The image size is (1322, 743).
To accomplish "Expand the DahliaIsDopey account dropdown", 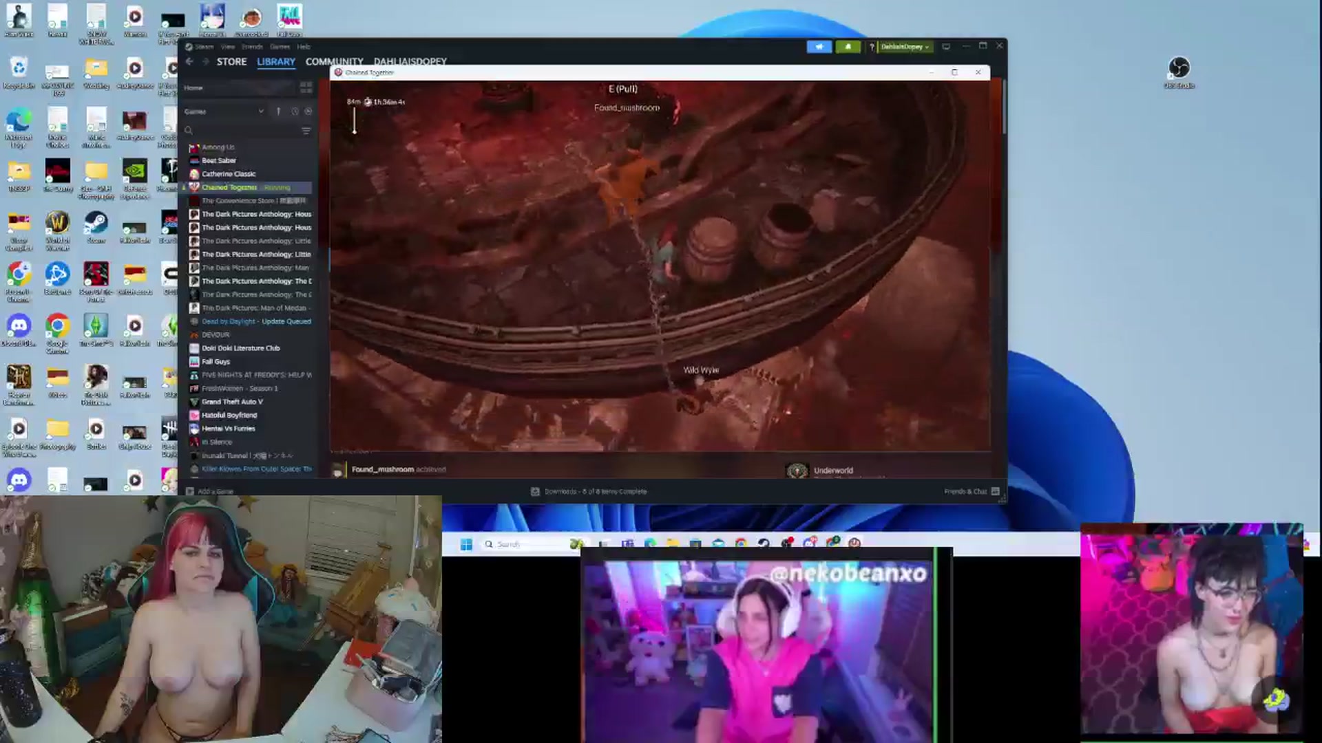I will point(905,47).
